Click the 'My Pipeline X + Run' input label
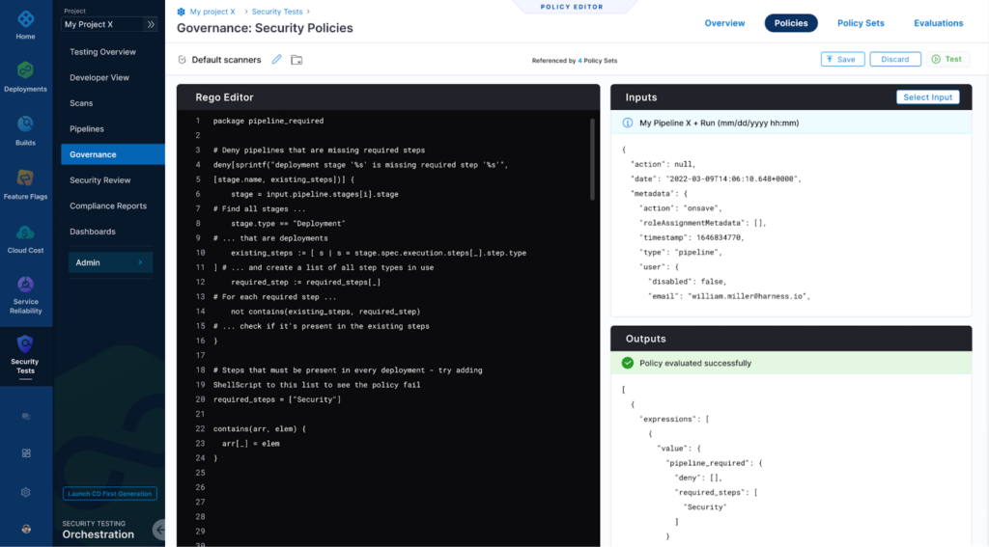This screenshot has width=989, height=547. (719, 123)
